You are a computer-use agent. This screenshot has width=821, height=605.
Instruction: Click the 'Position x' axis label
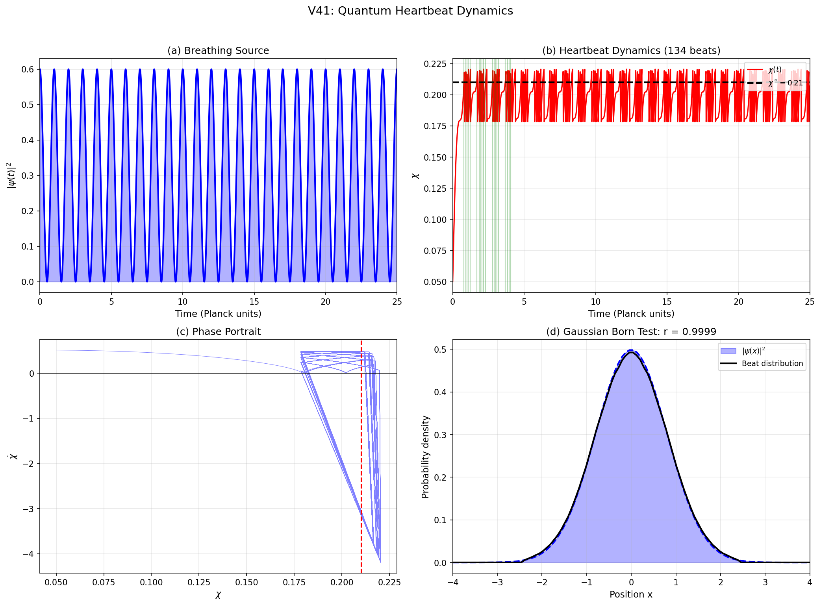pyautogui.click(x=631, y=594)
